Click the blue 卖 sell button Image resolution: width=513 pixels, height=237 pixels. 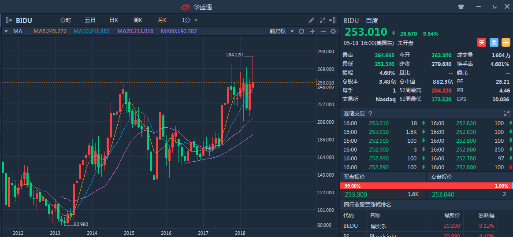494,42
